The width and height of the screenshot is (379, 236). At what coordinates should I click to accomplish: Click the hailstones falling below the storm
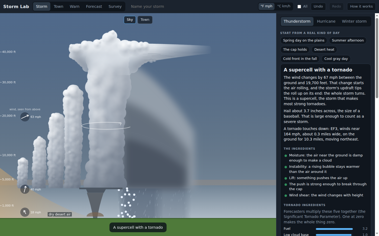126,203
